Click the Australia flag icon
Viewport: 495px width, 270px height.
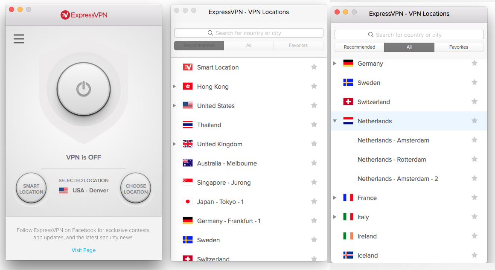pos(187,163)
